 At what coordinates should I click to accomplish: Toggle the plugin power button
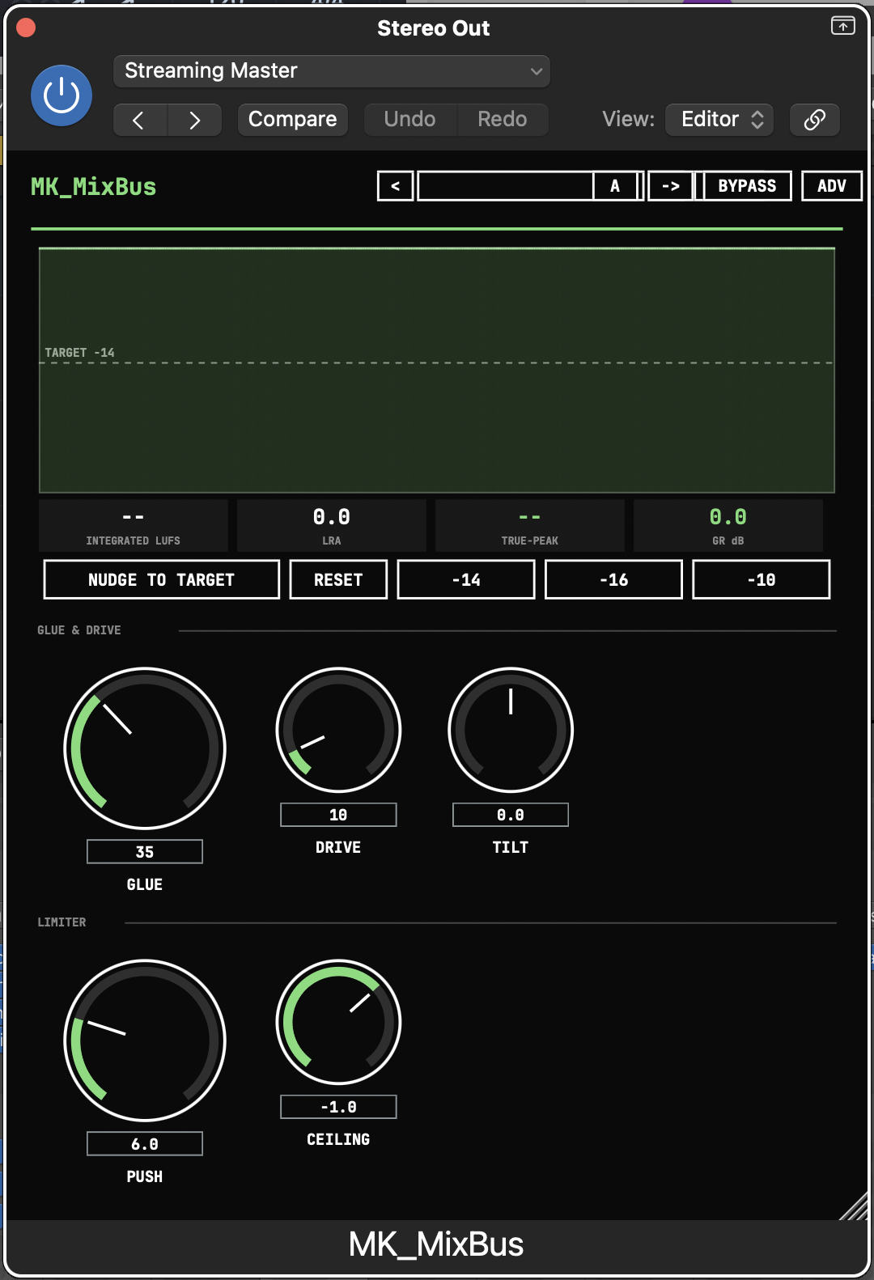62,95
